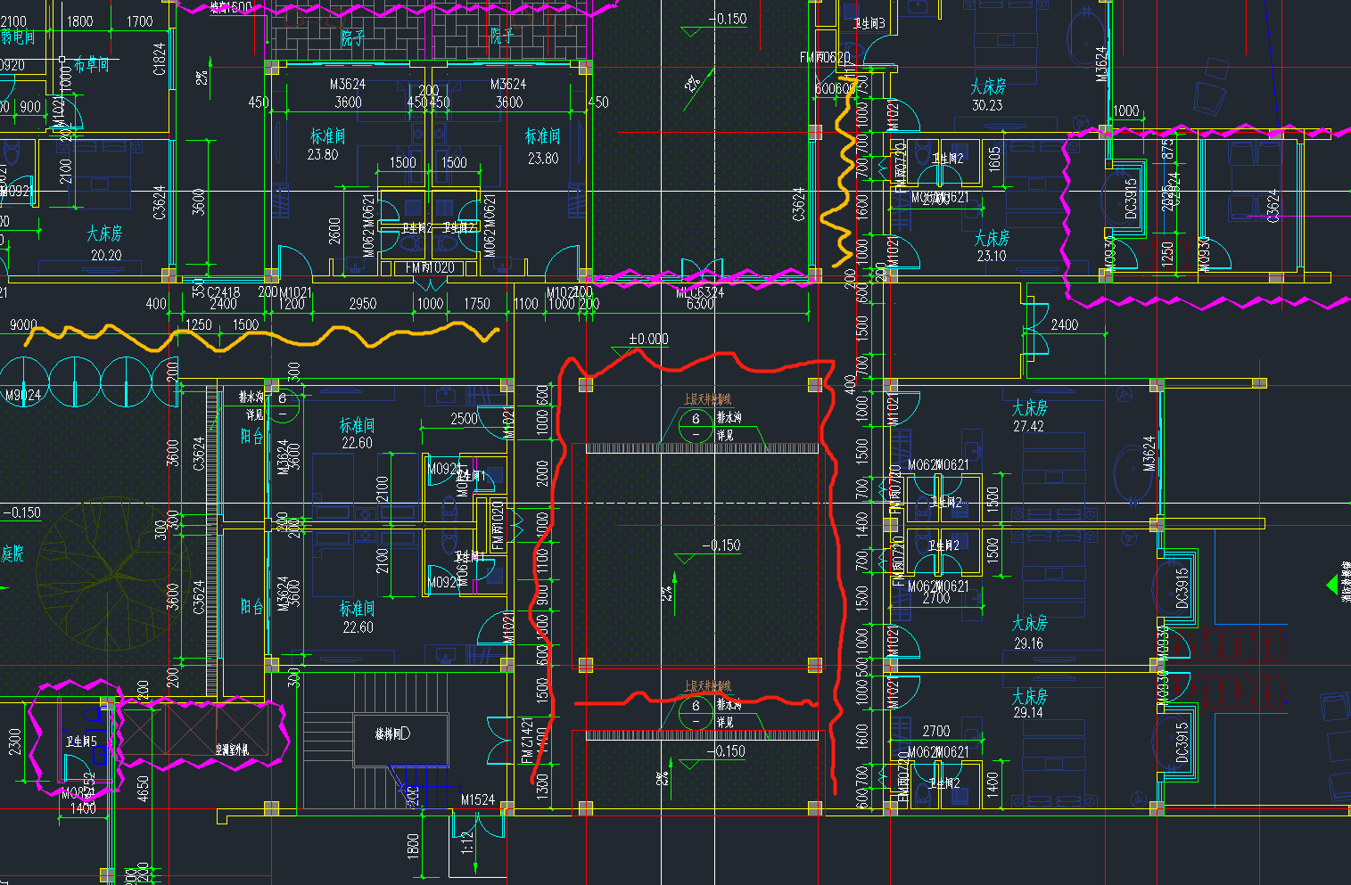
Task: Select the FM丙0620 door tag
Action: click(825, 57)
